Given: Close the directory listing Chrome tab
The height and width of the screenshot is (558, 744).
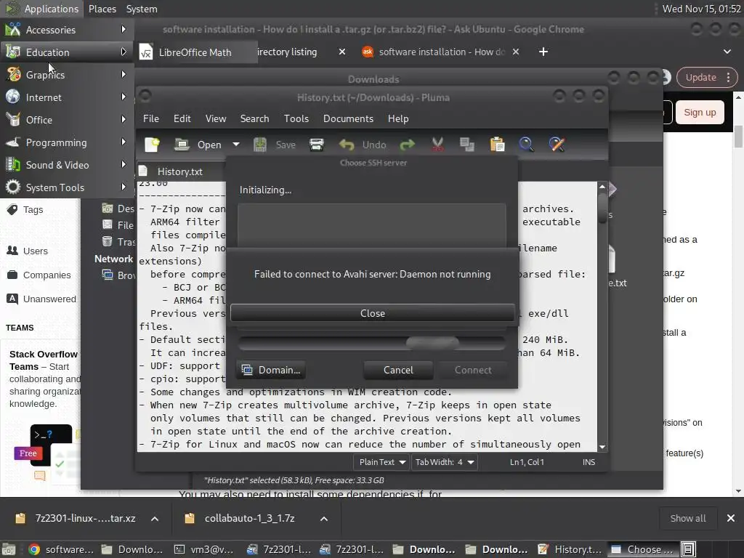Looking at the screenshot, I should coord(341,52).
